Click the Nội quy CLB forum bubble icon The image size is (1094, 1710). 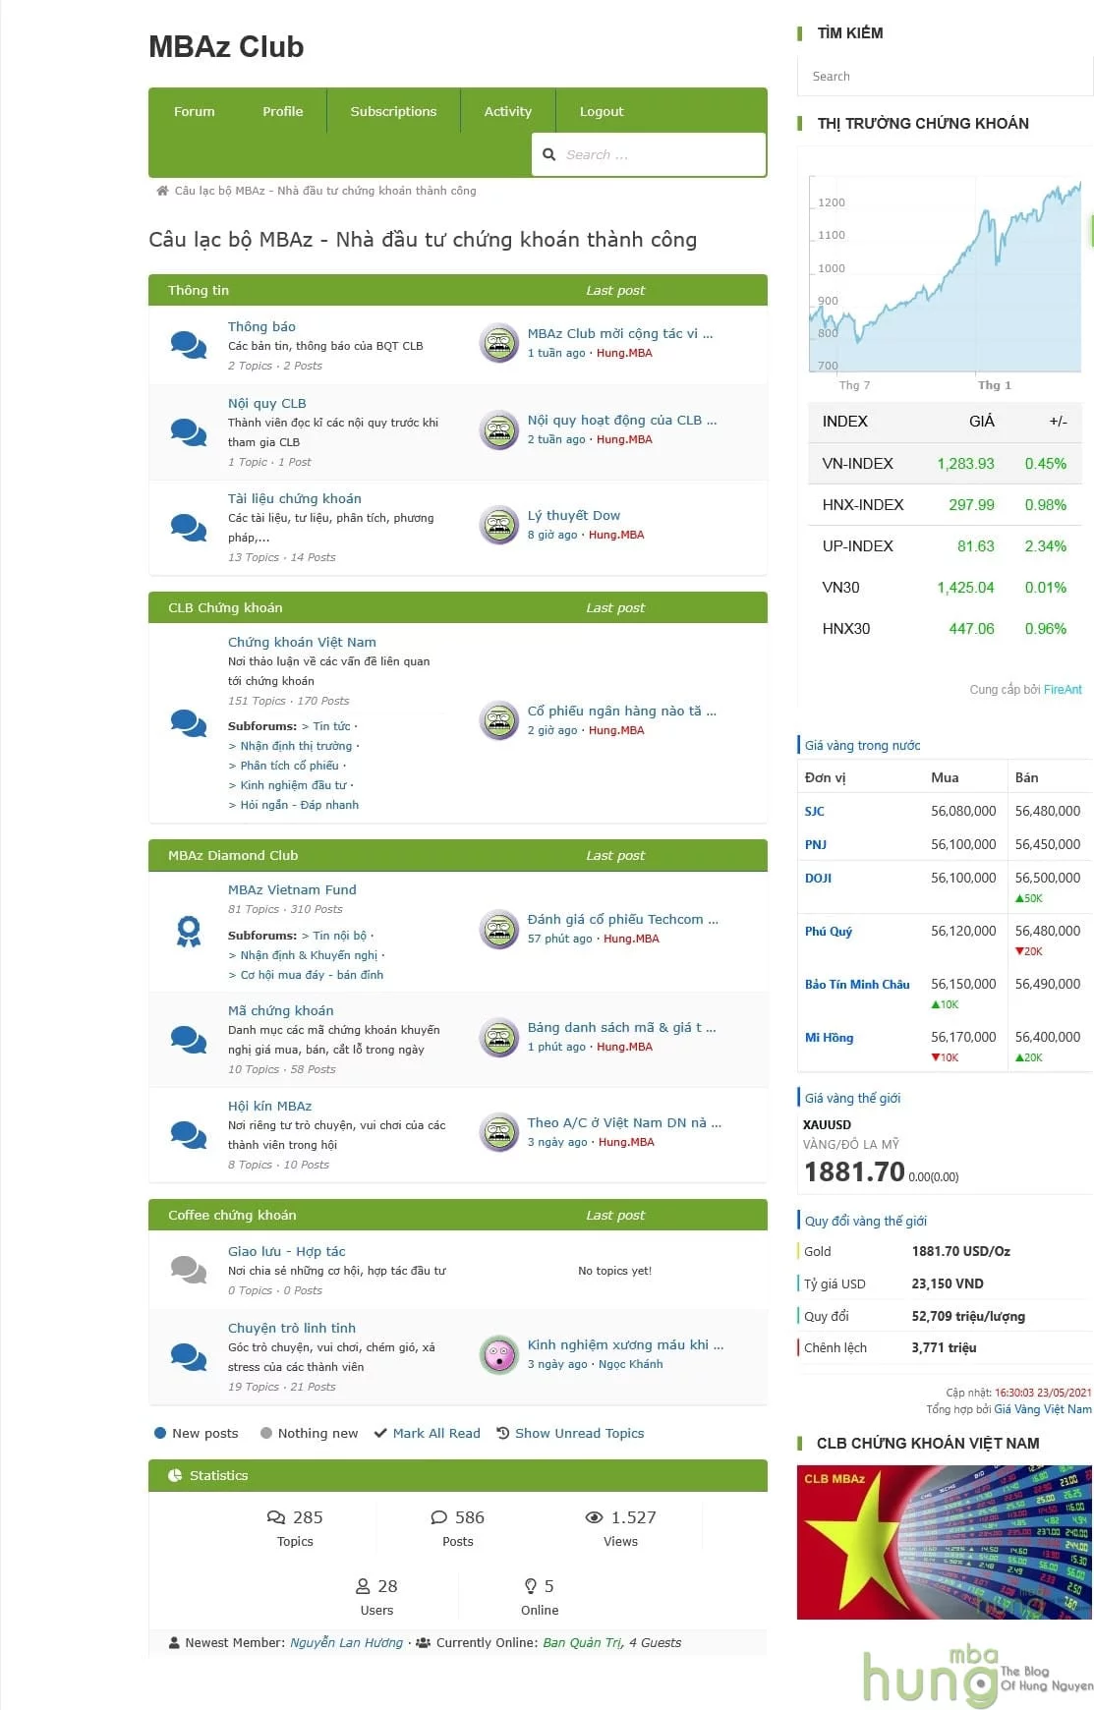[x=188, y=431]
